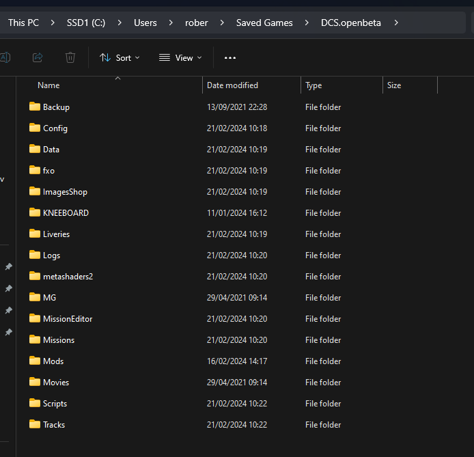The height and width of the screenshot is (457, 474).
Task: Open the View dropdown
Action: point(180,58)
